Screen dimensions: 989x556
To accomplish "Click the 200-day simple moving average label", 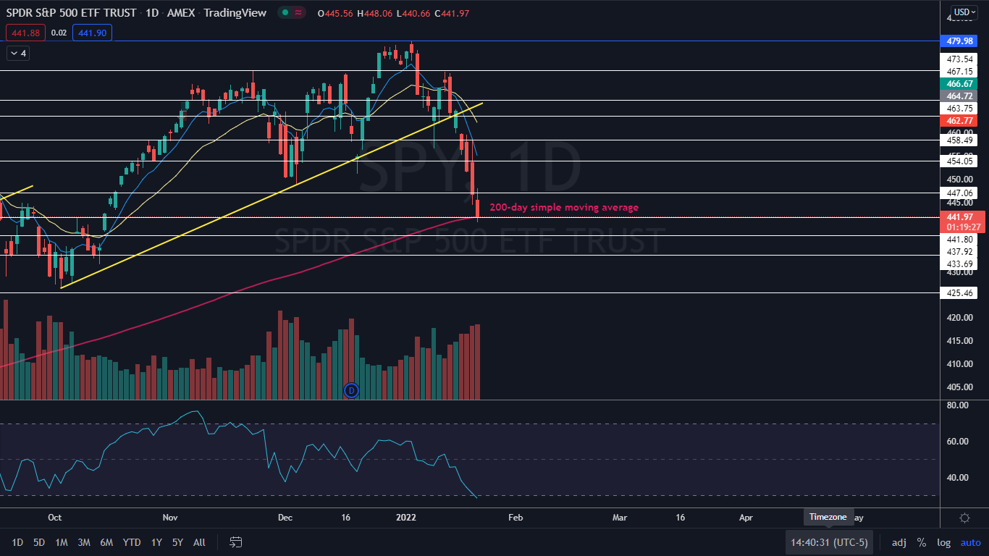I will (564, 207).
